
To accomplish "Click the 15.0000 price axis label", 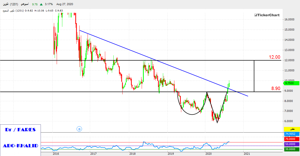I will 289,30.
